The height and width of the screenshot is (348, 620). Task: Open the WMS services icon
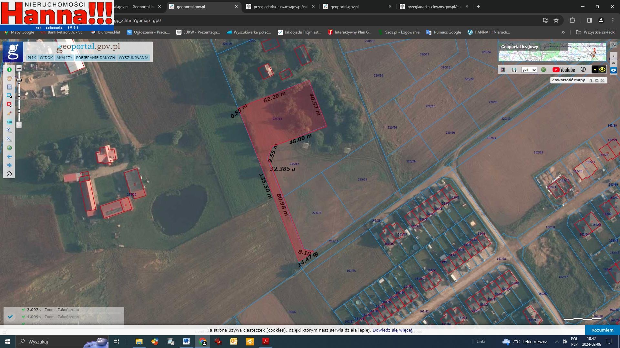[x=514, y=70]
